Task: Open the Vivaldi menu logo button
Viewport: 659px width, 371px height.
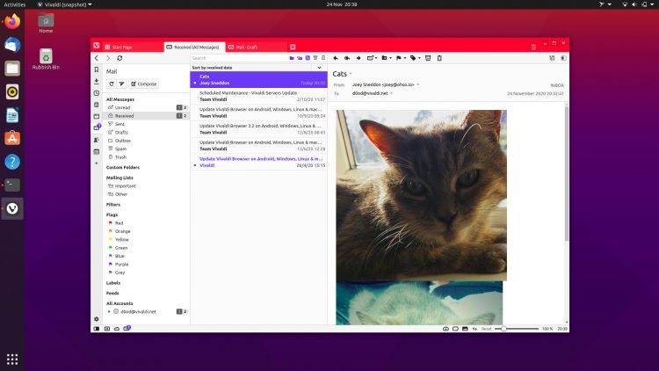Action: [x=97, y=46]
